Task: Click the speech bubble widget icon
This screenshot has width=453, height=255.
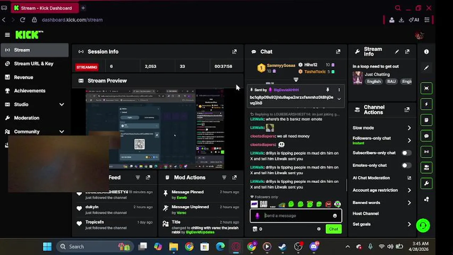Action: coord(426,136)
